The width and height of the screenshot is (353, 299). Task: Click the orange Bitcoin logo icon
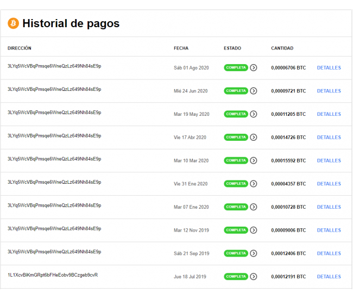(13, 23)
